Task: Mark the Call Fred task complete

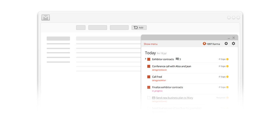Action: 149,77
